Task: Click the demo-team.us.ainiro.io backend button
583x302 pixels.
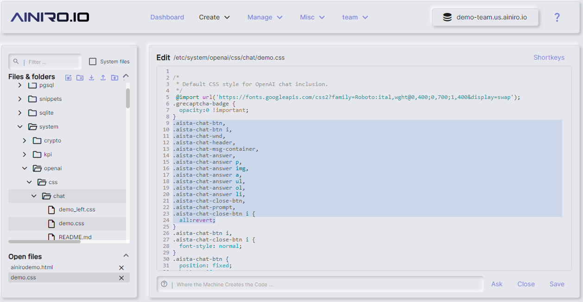Action: [x=485, y=17]
